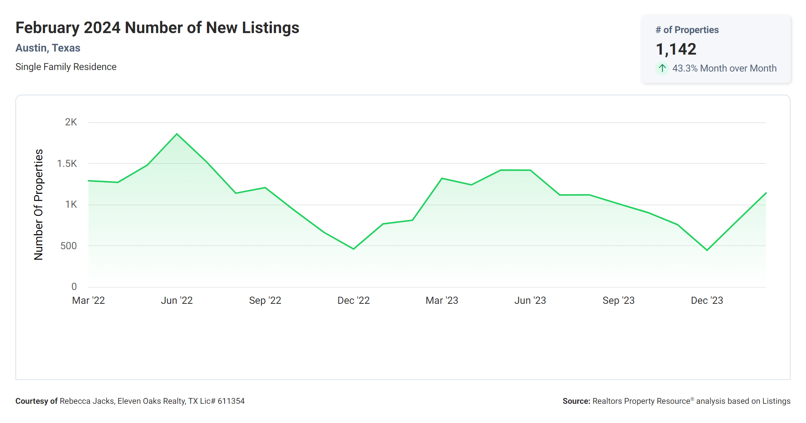This screenshot has width=806, height=423.
Task: Click the 'Single Family Residence' label
Action: 66,67
